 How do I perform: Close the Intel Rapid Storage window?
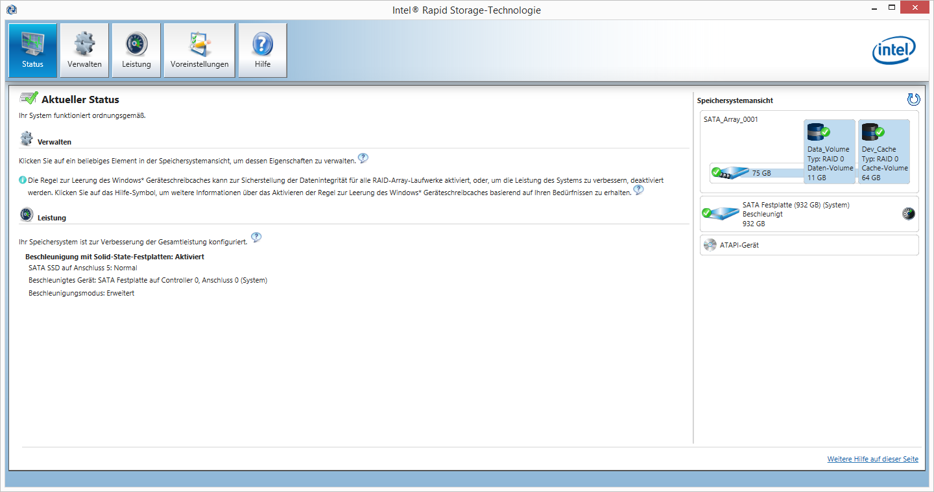(x=915, y=7)
